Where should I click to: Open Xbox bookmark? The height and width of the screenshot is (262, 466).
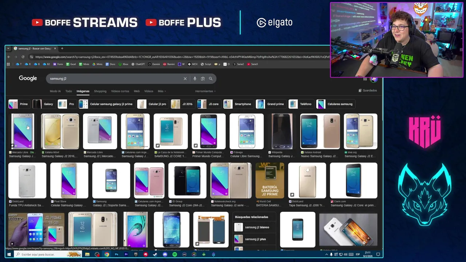click(123, 64)
